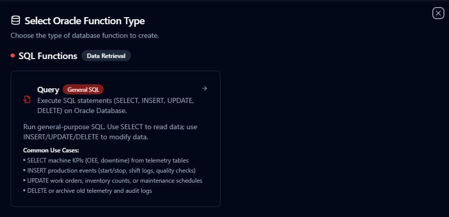Click the red SQL file icon in Query card
This screenshot has height=217, width=449.
coord(27,100)
